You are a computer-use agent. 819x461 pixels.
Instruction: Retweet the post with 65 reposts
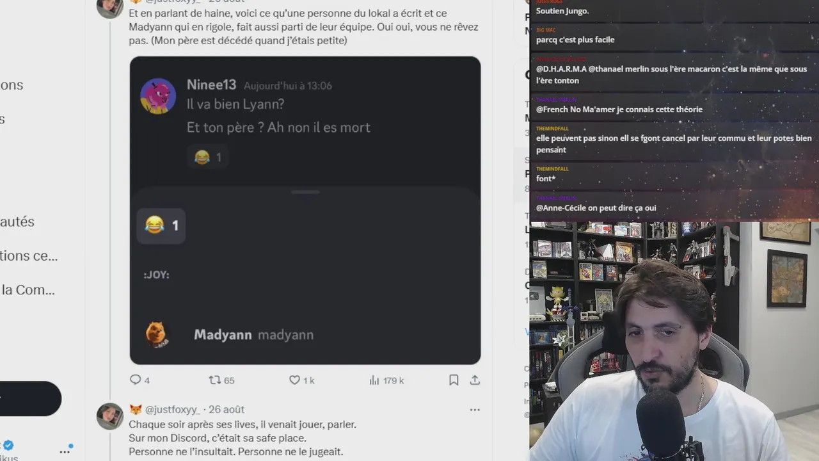(221, 380)
